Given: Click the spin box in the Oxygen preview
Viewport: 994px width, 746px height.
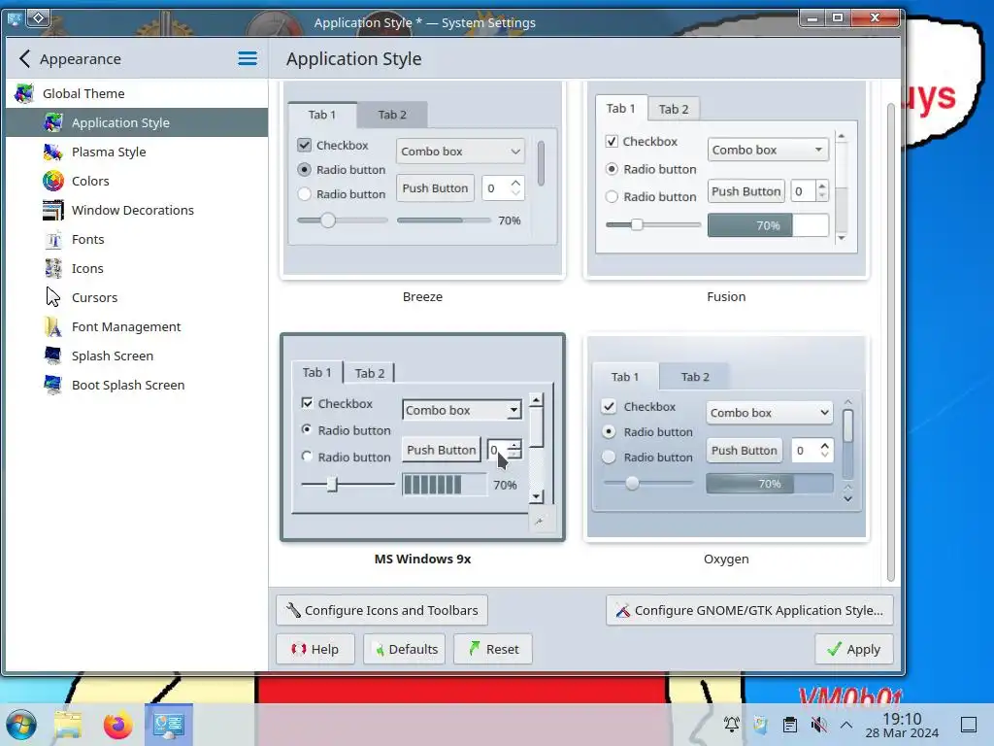Looking at the screenshot, I should [812, 451].
